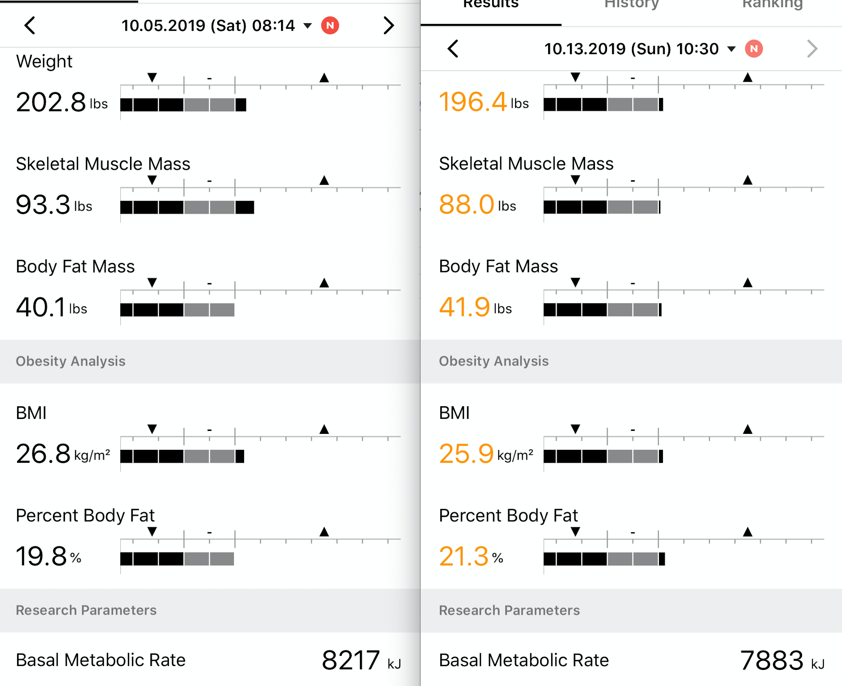
Task: Go to previous result before 10.13.2019
Action: [x=453, y=49]
